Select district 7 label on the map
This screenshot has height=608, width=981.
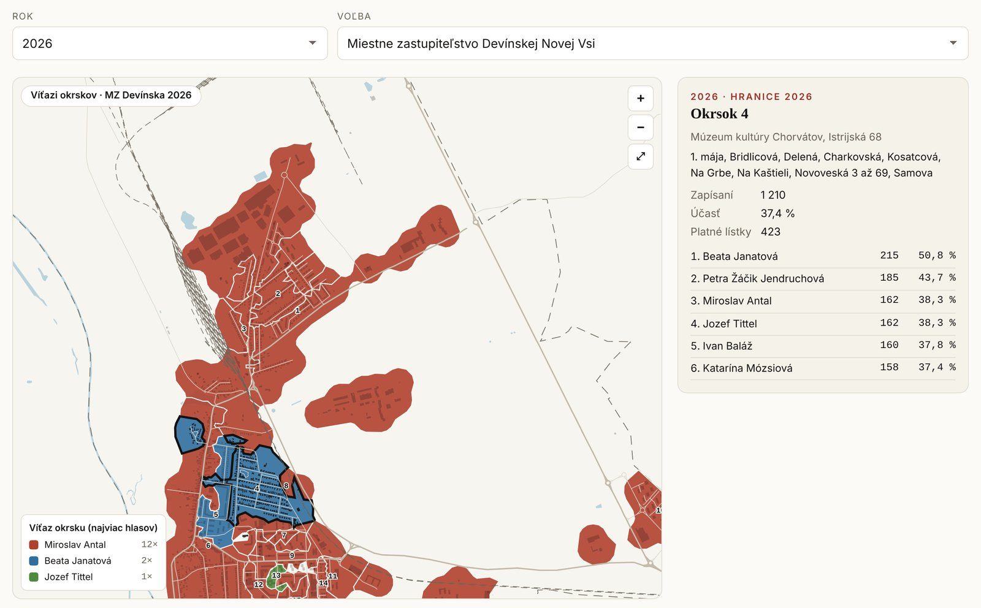(x=284, y=535)
